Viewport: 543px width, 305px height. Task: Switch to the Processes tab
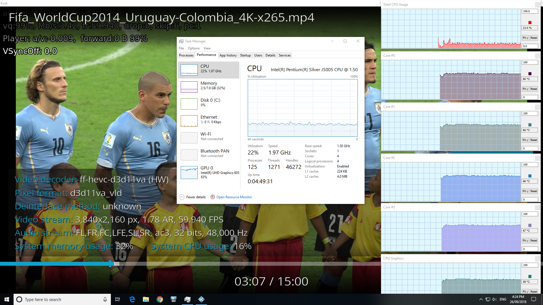click(x=186, y=55)
